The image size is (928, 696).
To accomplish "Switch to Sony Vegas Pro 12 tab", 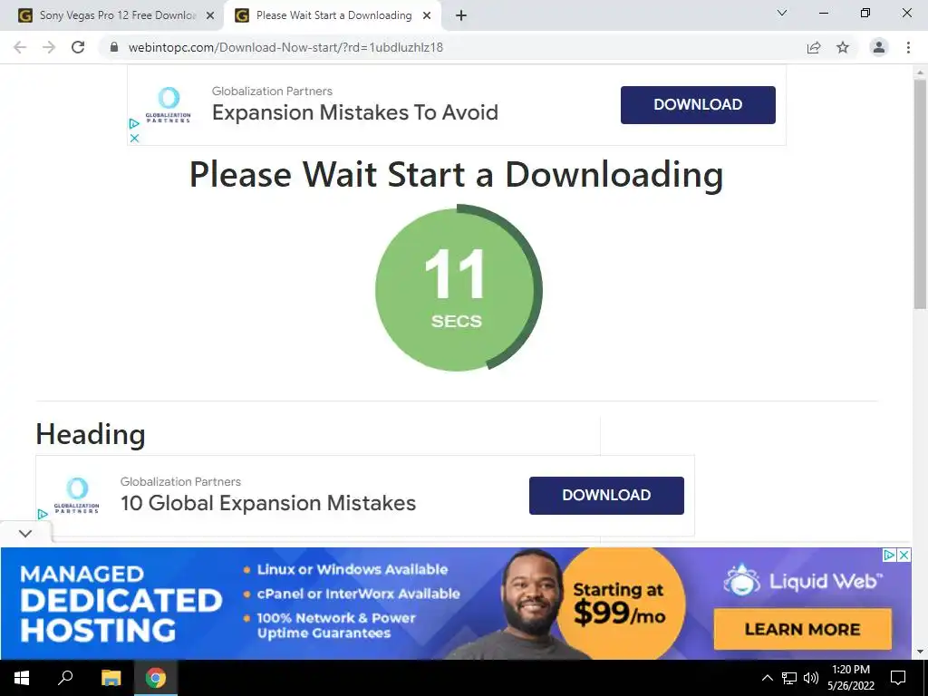I will (x=117, y=16).
